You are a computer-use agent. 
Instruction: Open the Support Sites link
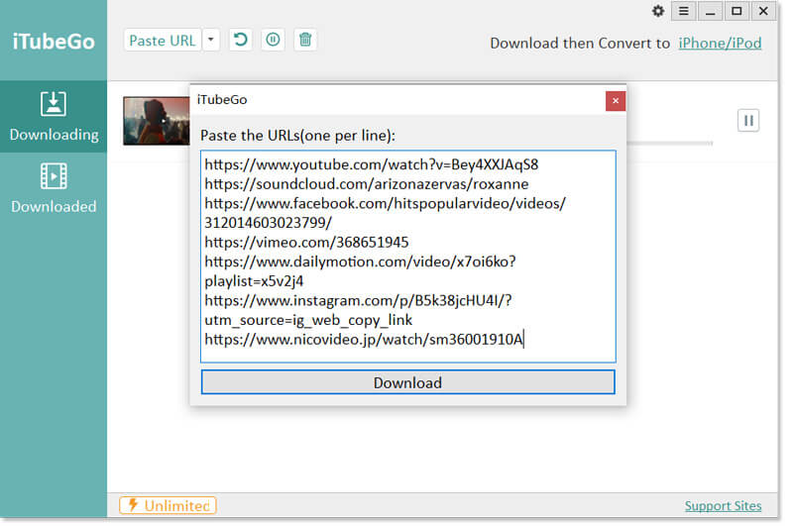point(723,506)
